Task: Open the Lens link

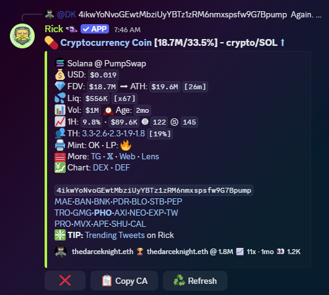Action: coord(150,157)
